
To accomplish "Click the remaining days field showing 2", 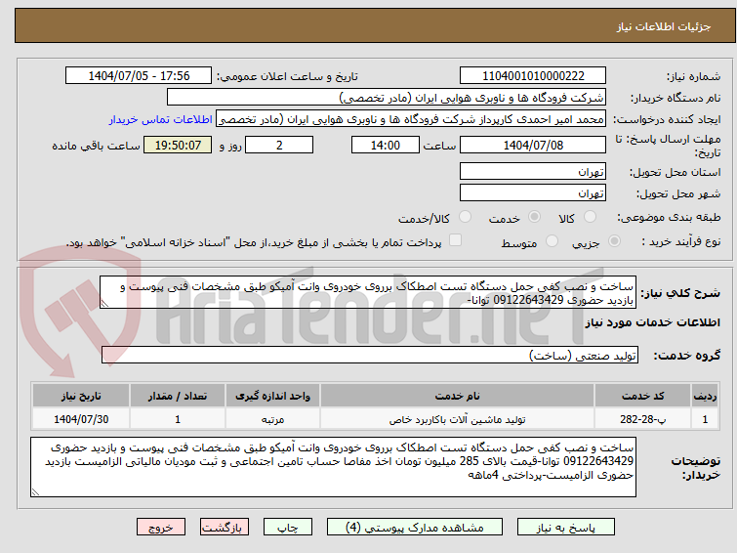I will (x=279, y=145).
